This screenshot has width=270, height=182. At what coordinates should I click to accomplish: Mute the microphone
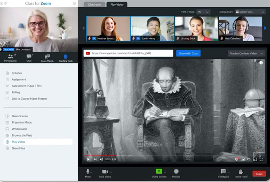click(x=88, y=171)
